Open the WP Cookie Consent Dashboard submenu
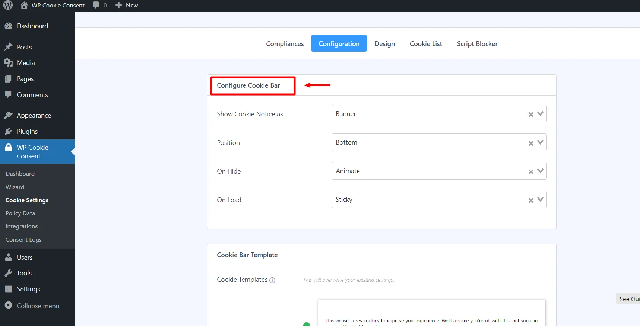The image size is (640, 326). point(20,174)
